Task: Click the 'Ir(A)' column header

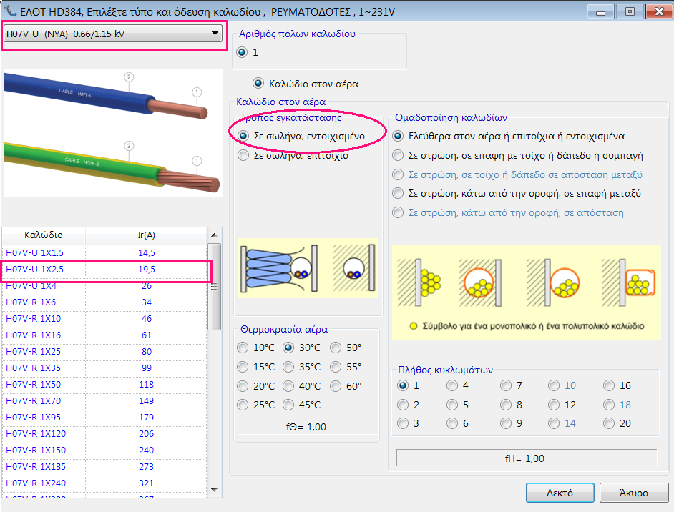Action: click(x=146, y=235)
